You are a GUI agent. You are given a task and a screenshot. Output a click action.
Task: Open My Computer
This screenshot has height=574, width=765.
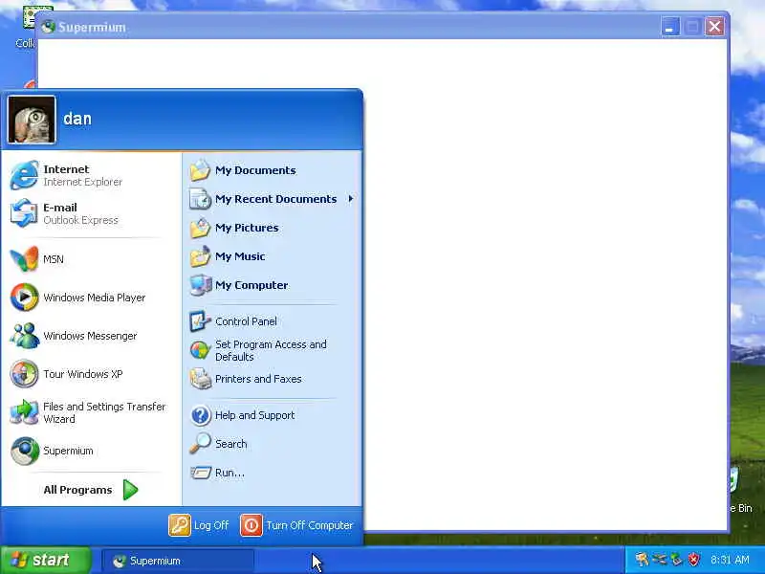click(272, 285)
